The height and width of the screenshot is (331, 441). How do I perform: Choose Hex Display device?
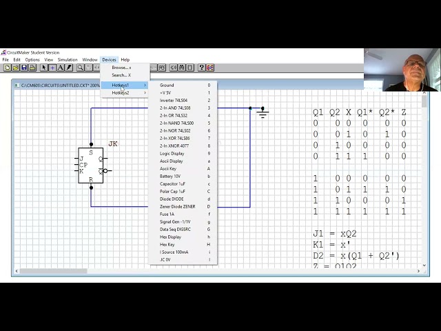[183, 237]
